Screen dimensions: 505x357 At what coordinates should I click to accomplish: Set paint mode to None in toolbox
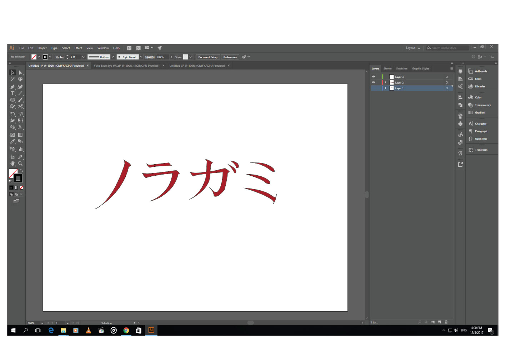(x=21, y=187)
